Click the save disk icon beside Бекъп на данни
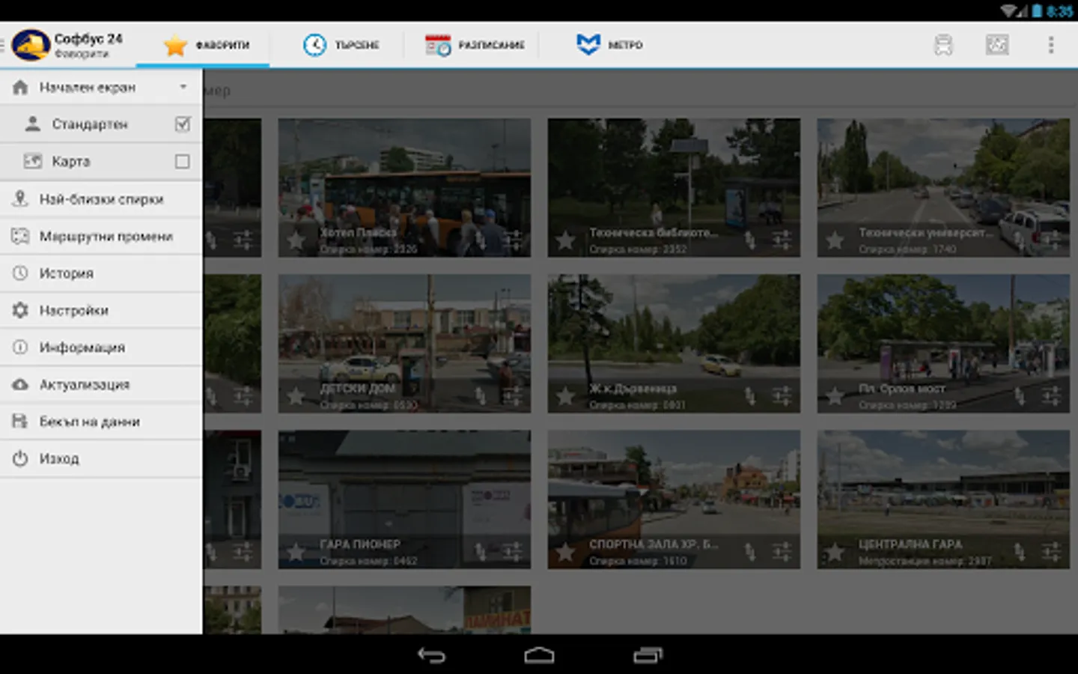This screenshot has height=674, width=1078. (21, 421)
